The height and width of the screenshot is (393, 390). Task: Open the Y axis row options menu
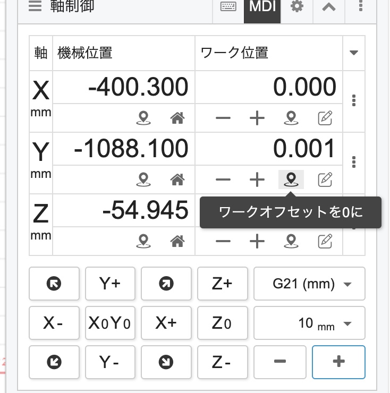[x=354, y=162]
